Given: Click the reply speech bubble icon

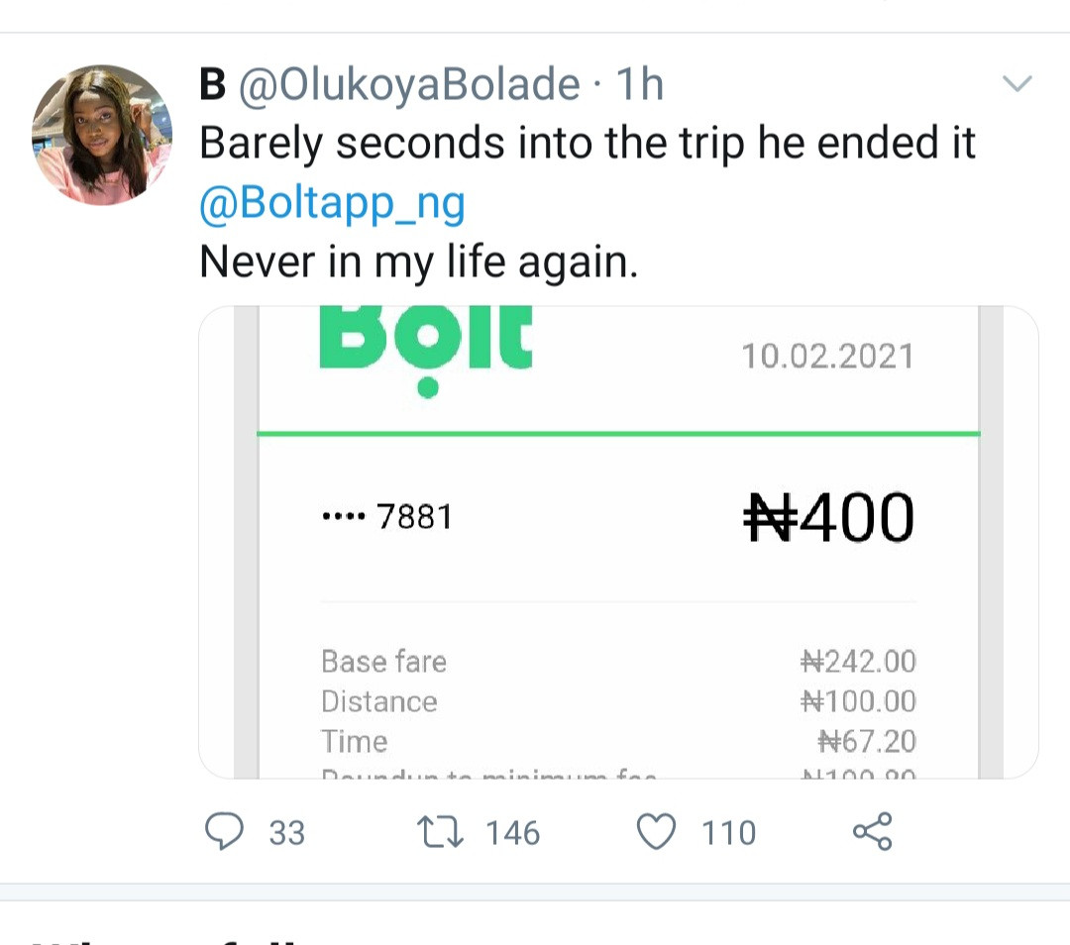Looking at the screenshot, I should click(224, 831).
